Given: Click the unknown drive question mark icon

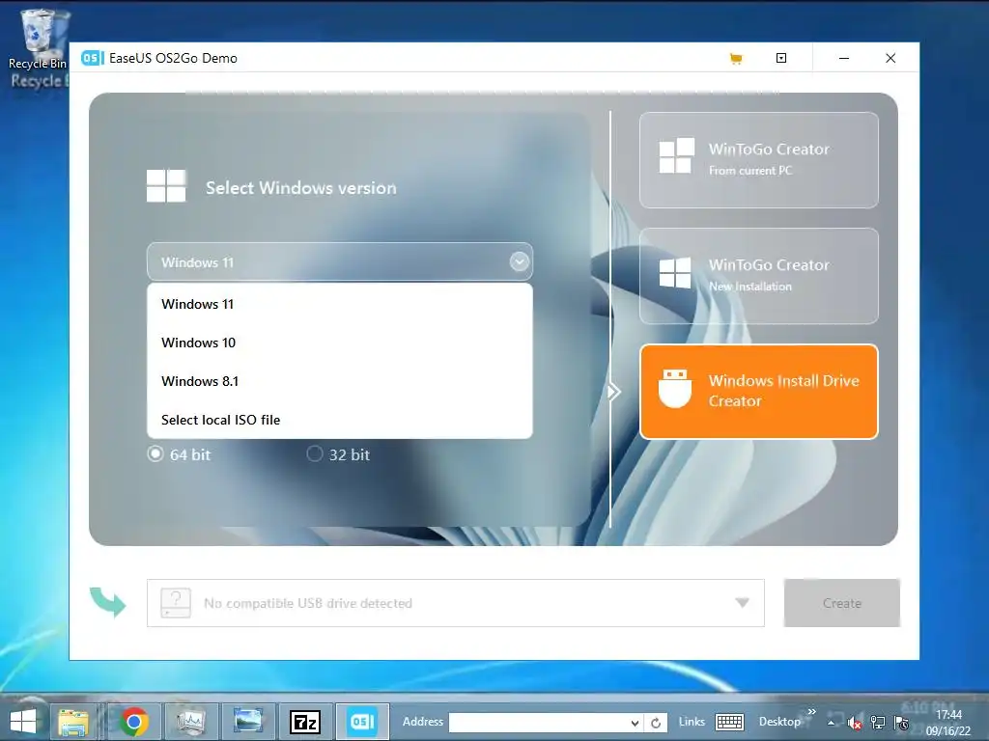Looking at the screenshot, I should click(x=176, y=603).
